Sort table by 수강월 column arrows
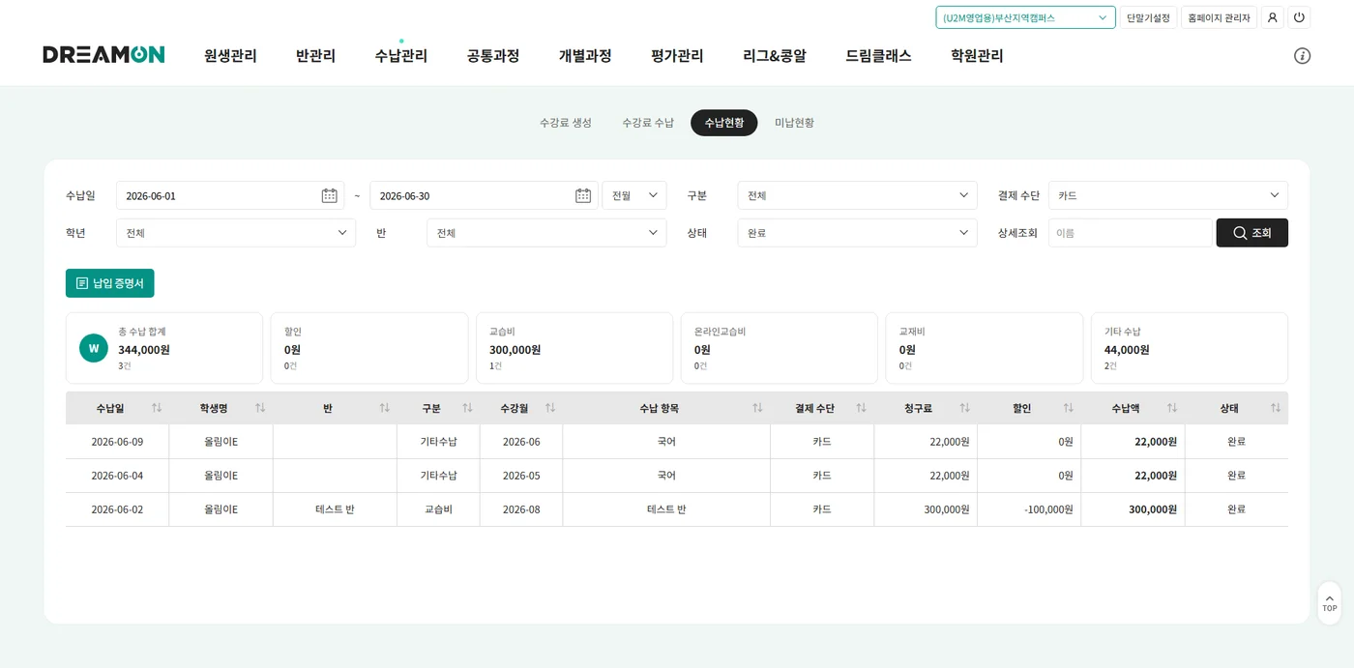 coord(550,408)
